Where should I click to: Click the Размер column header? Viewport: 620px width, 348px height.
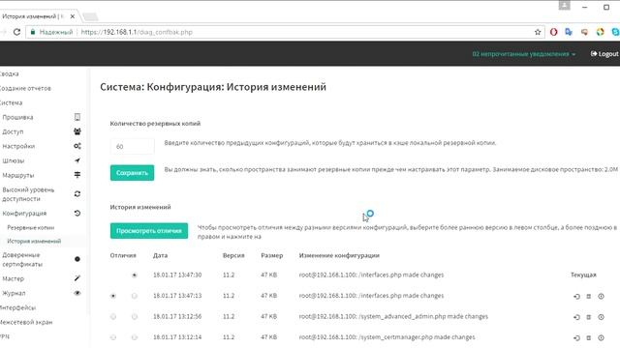click(x=271, y=255)
